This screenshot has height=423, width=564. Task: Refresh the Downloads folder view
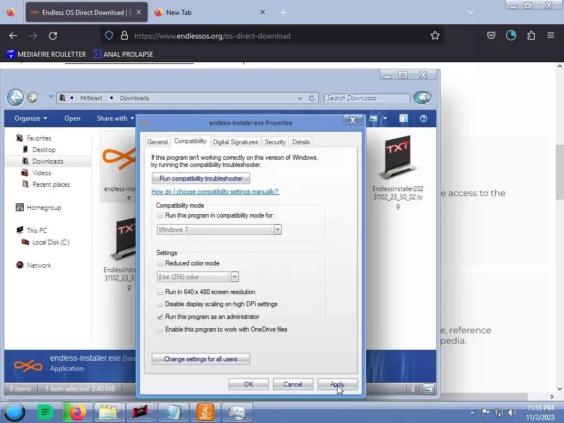[x=312, y=98]
